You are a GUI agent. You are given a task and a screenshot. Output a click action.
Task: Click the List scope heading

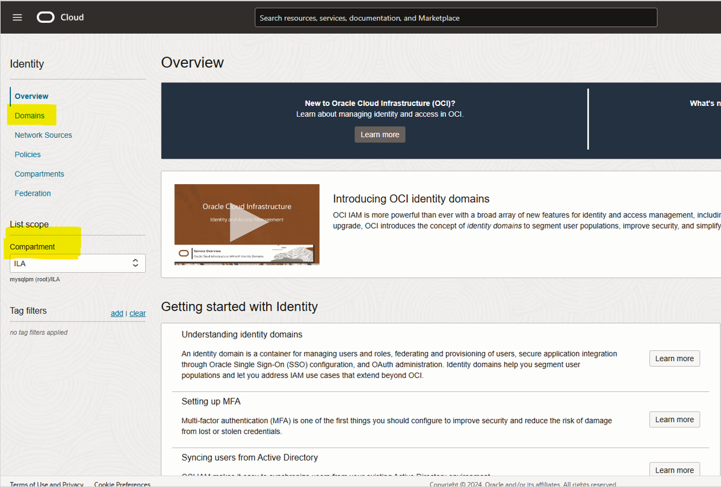point(29,225)
